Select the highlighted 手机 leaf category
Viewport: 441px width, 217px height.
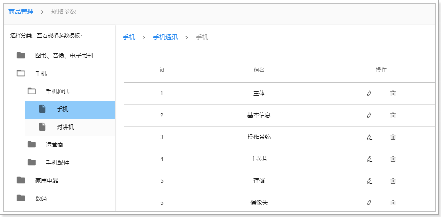click(x=62, y=109)
